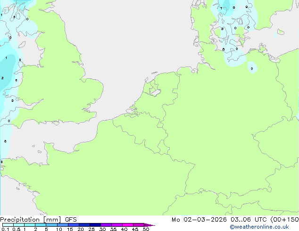The image size is (299, 231).
Task: Click the 5–10 mm legend swatch
Action: (51, 225)
